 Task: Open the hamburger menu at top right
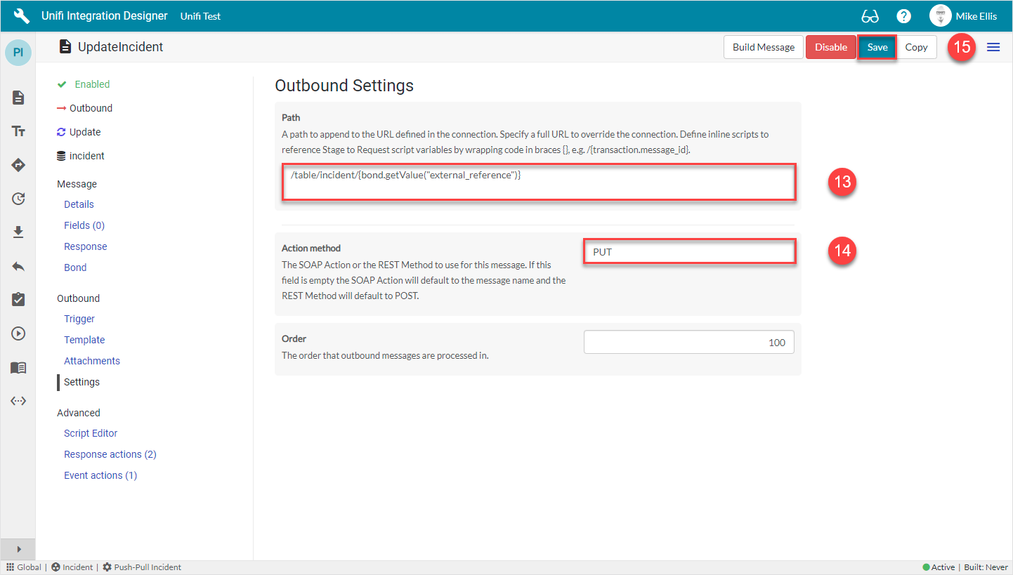(993, 47)
